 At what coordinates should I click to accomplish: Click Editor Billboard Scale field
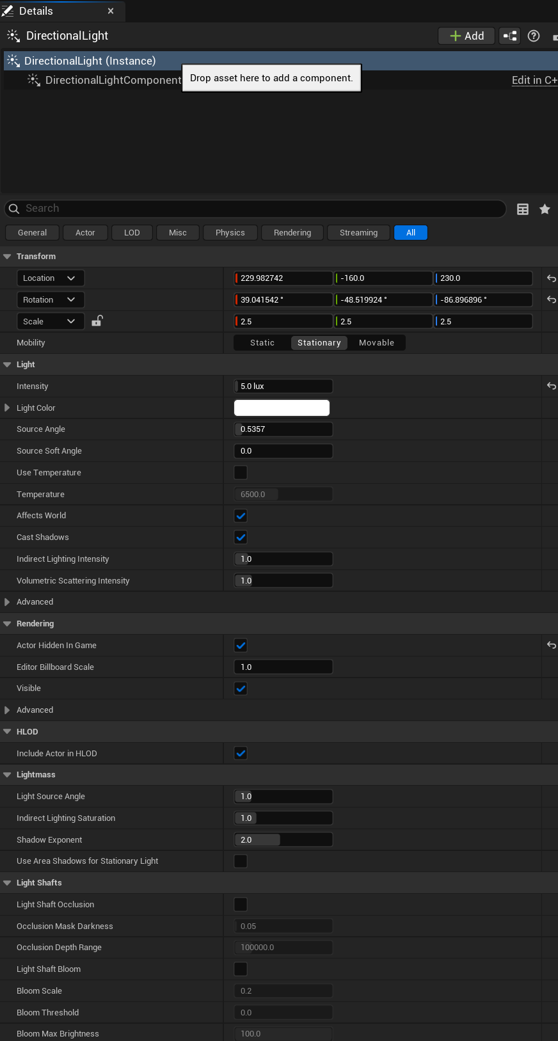click(283, 667)
